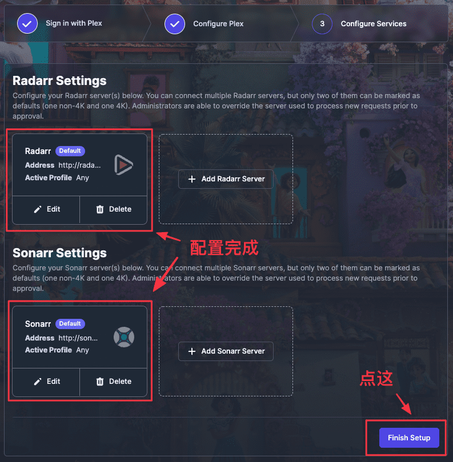Screen dimensions: 453x462
Task: Click the Sonarr logo icon in server card
Action: tap(124, 337)
